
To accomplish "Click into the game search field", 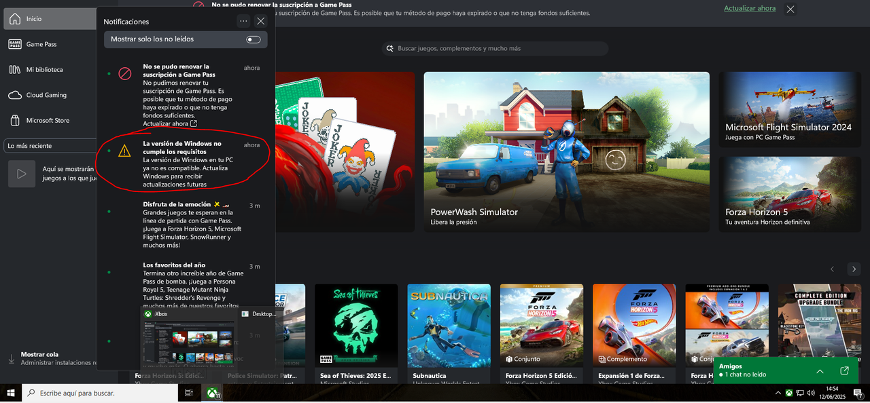I will click(495, 49).
